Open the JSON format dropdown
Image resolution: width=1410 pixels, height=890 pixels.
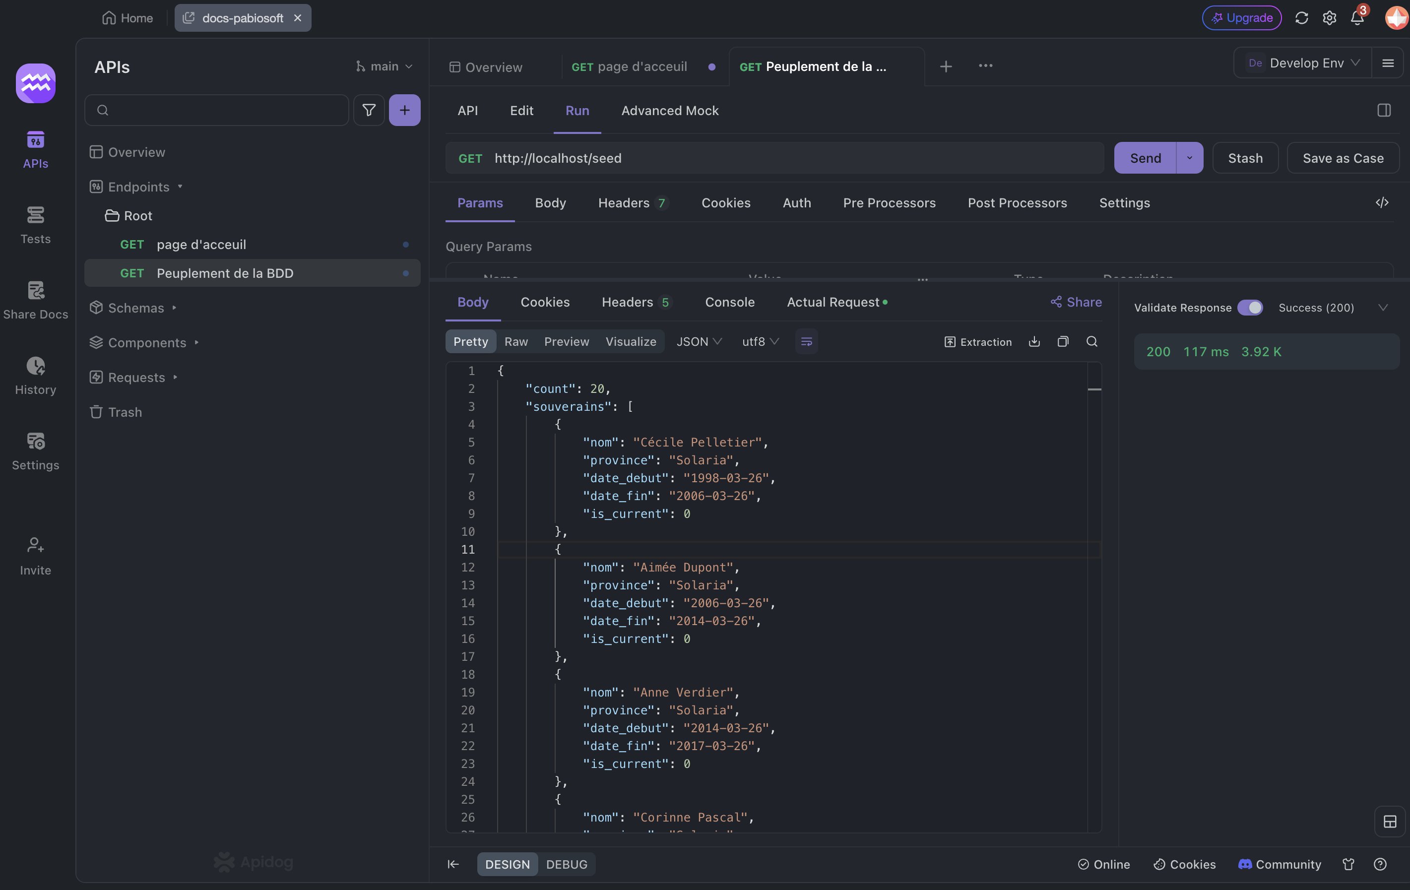699,341
